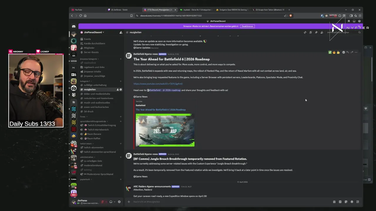Open the Discord inbox icon
This screenshot has height=211, width=376.
[x=354, y=21]
